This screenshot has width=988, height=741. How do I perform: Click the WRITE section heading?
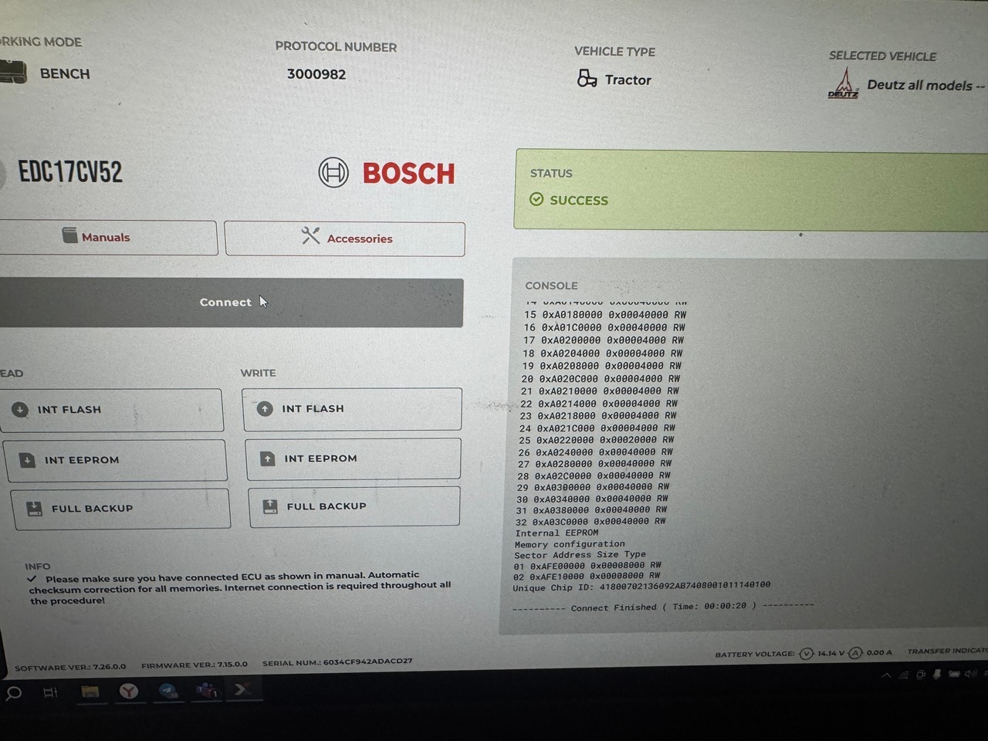pyautogui.click(x=258, y=373)
